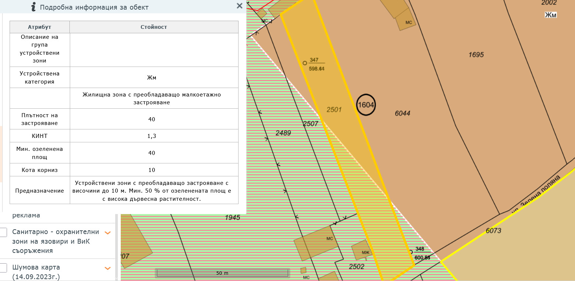Enable the Санитарно - охранителни зони layer checkbox

pos(3,232)
